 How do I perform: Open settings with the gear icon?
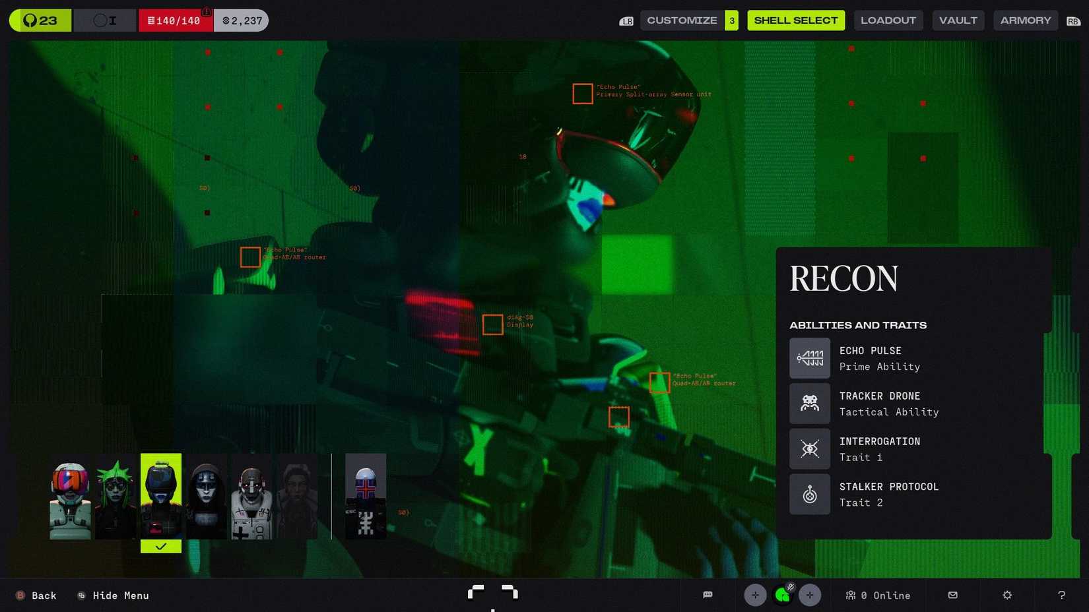(x=1006, y=595)
